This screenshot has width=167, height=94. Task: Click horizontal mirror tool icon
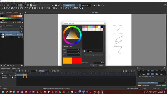coord(94,5)
